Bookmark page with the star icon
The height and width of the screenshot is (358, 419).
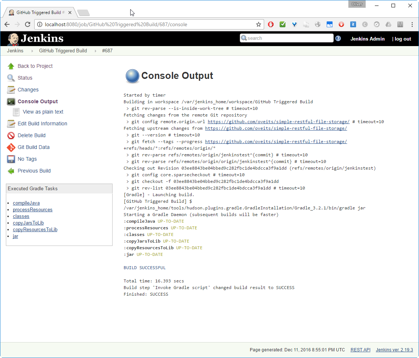259,25
